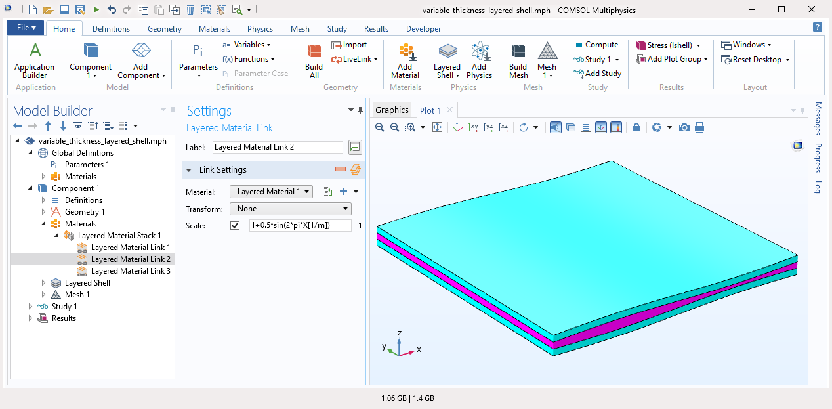Screen dimensions: 832x409
Task: Click the Save icon in quick access toolbar
Action: [x=64, y=10]
